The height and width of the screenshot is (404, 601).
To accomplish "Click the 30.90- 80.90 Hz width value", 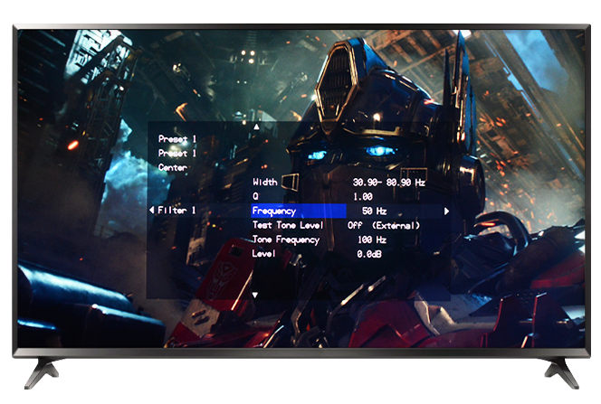I will [x=388, y=182].
